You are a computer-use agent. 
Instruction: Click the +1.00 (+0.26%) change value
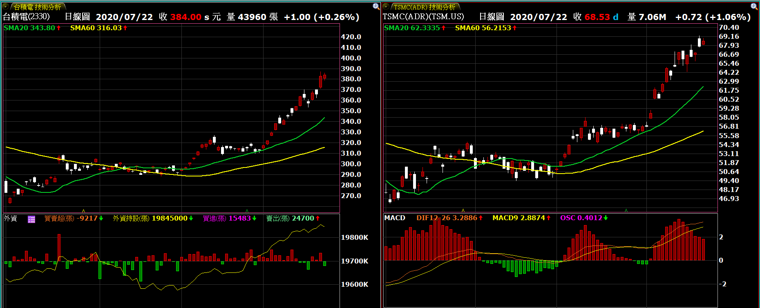coord(322,17)
